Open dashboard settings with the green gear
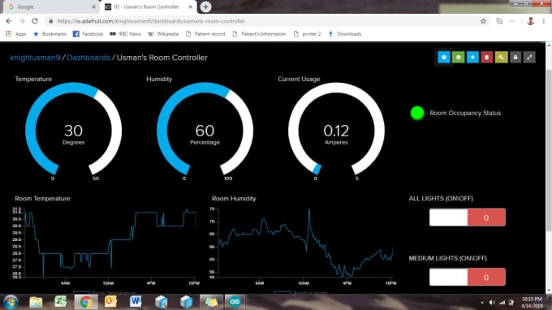This screenshot has width=552, height=310. pos(458,58)
